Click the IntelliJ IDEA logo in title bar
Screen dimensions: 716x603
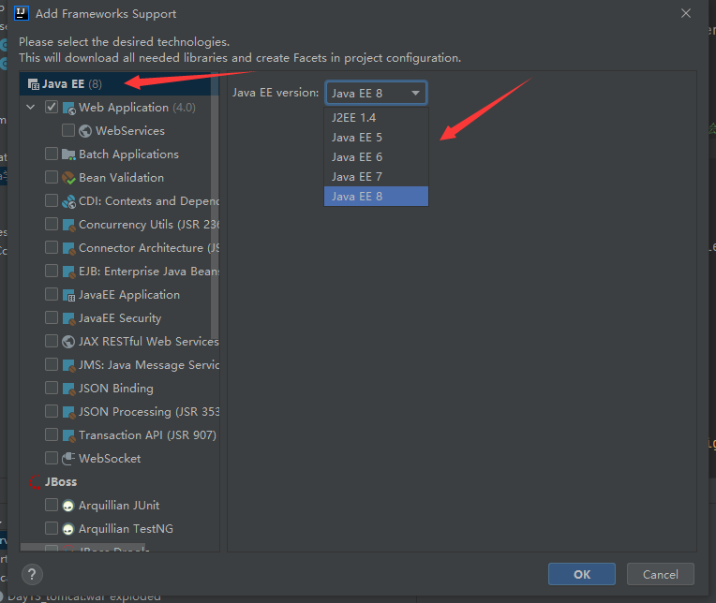click(x=21, y=13)
